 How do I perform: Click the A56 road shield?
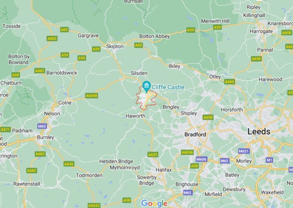pos(82,58)
